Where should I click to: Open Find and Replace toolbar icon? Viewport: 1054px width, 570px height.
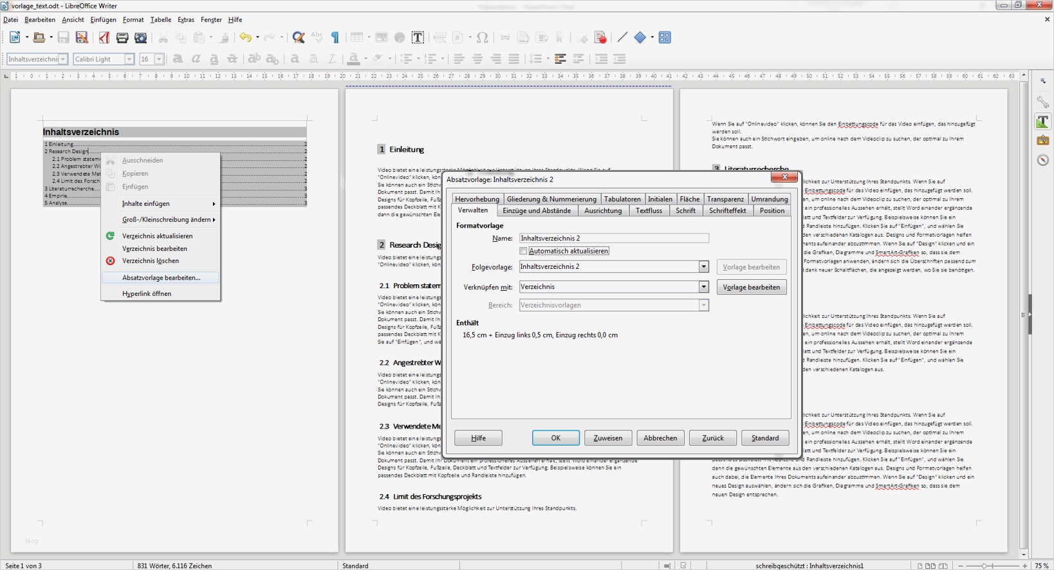pyautogui.click(x=299, y=38)
